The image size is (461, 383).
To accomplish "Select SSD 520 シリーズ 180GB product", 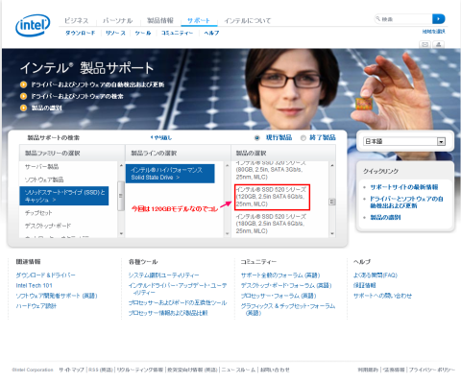I will 272,224.
